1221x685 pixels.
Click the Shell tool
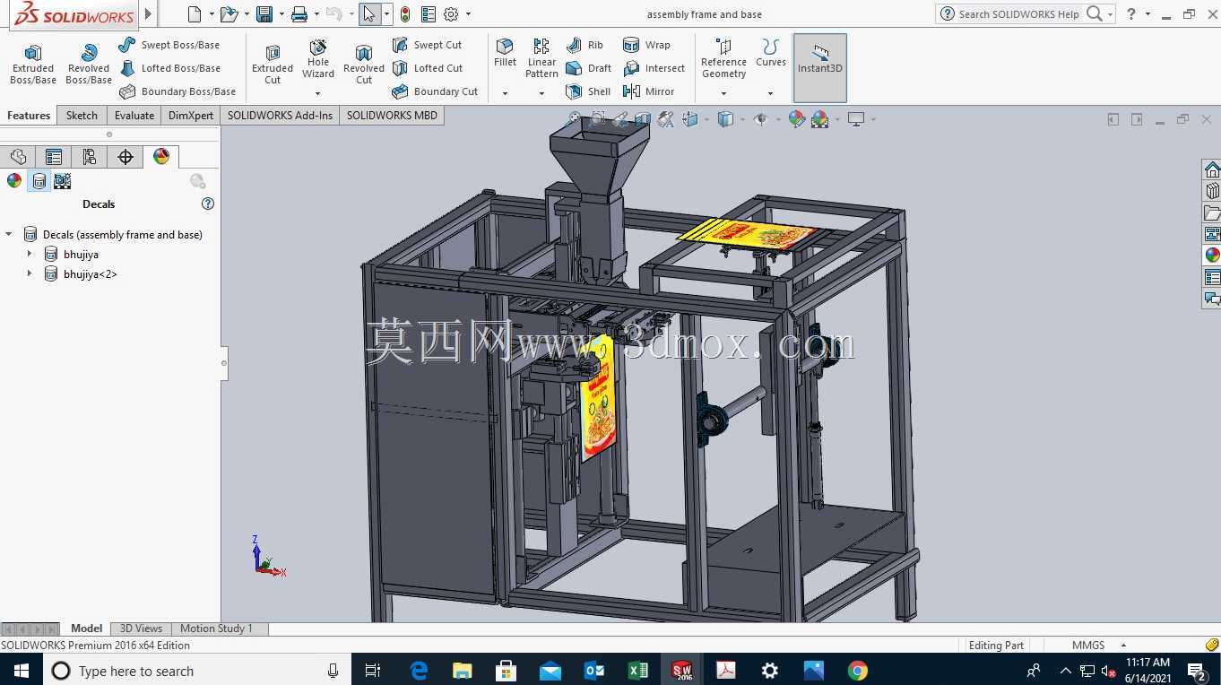[x=588, y=91]
